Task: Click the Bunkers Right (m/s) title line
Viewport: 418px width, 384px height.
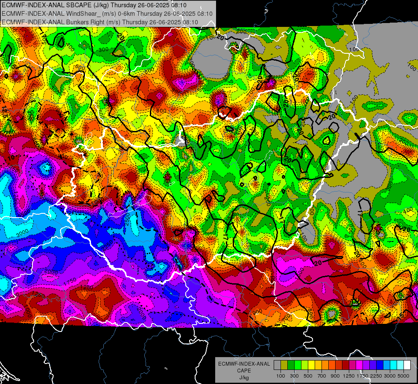Action: click(100, 22)
